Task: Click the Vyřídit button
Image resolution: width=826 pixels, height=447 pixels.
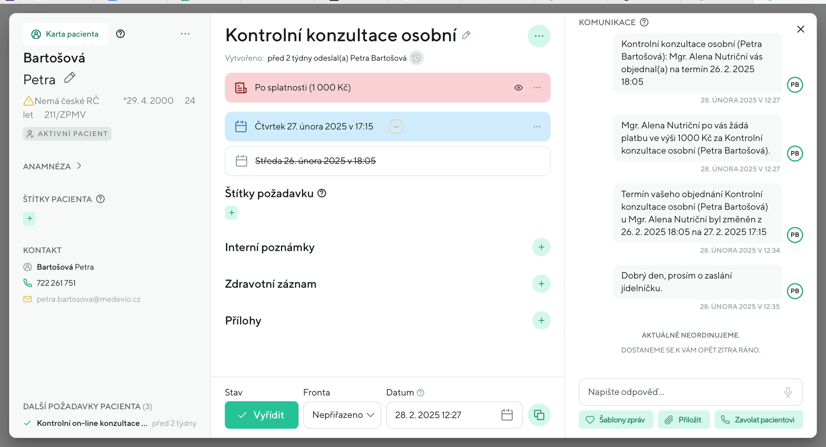Action: coord(261,415)
